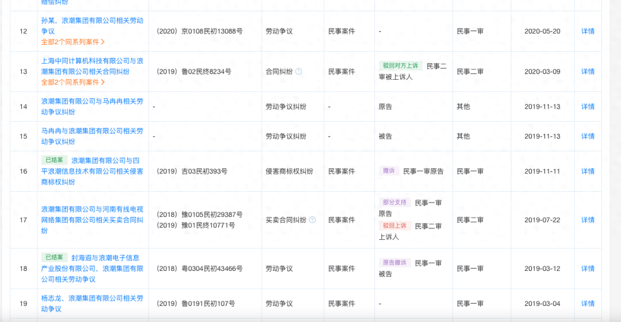Screen dimensions: 621x322
Task: Open case 封海遐与浪潮电子信息产业股份有限公司
Action: tap(92, 269)
